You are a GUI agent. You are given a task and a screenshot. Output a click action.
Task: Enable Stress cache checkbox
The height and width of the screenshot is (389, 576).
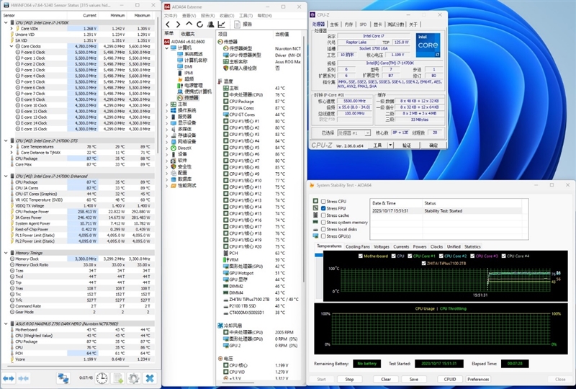(x=323, y=215)
